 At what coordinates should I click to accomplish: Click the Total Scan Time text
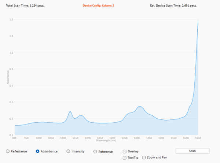(x=25, y=6)
